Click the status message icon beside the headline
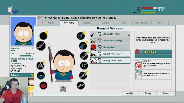This screenshot has height=103, width=184. [x=39, y=18]
